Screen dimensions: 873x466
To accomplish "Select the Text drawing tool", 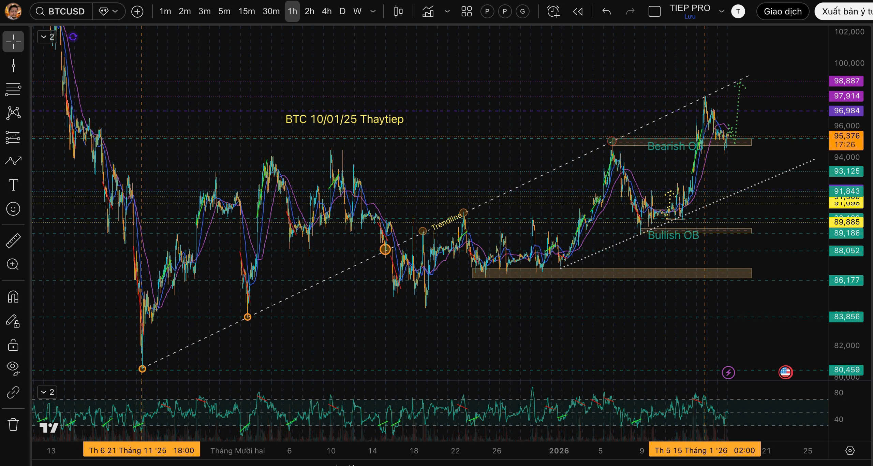I will click(13, 185).
